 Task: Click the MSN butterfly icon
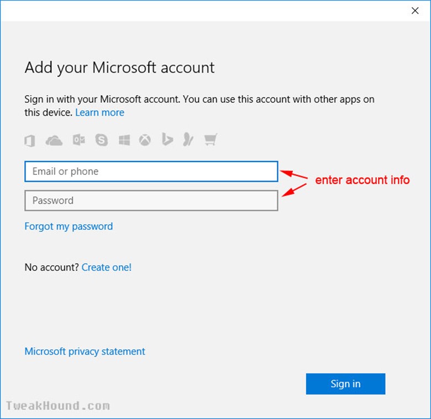[x=188, y=139]
